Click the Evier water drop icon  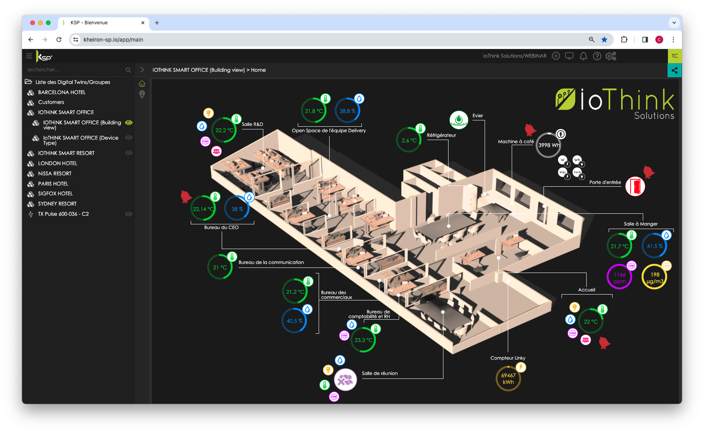point(459,120)
